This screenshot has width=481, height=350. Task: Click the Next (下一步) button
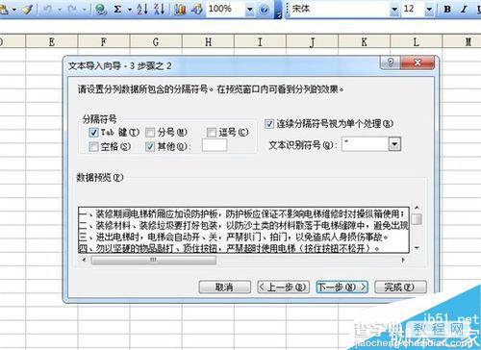(x=342, y=287)
